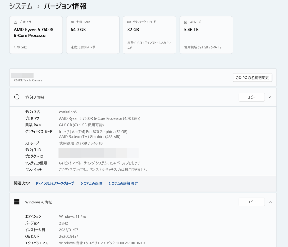The width and height of the screenshot is (288, 247).
Task: Go back to システム breadcrumb
Action: pyautogui.click(x=21, y=6)
